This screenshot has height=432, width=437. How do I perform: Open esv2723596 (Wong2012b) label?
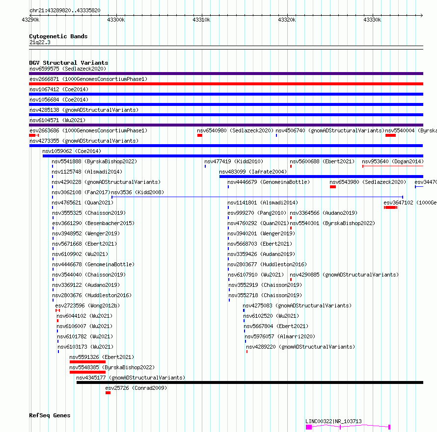click(87, 305)
